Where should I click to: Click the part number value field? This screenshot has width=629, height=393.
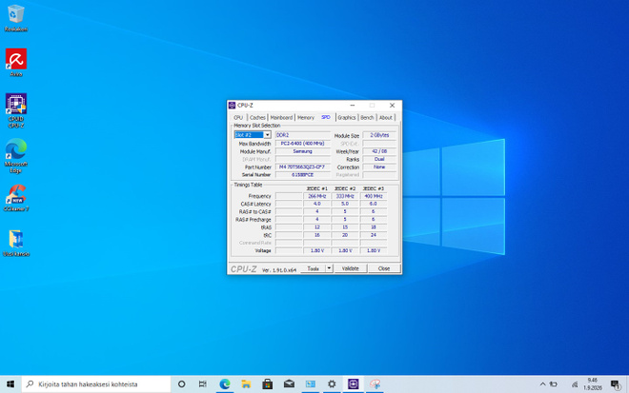point(303,167)
